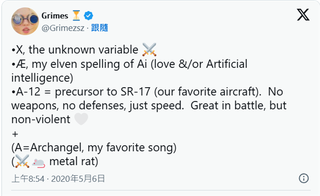Click crossed swords emoji after "unknown variable"
This screenshot has width=320, height=196.
[x=149, y=49]
